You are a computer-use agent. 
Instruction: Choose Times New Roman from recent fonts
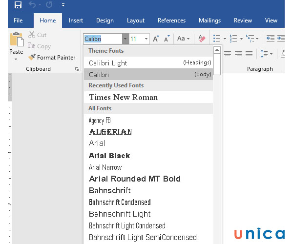click(123, 97)
